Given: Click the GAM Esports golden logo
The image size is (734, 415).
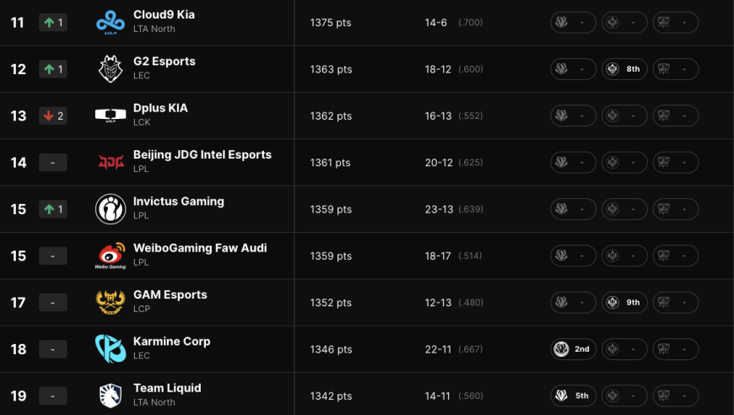Looking at the screenshot, I should 111,302.
